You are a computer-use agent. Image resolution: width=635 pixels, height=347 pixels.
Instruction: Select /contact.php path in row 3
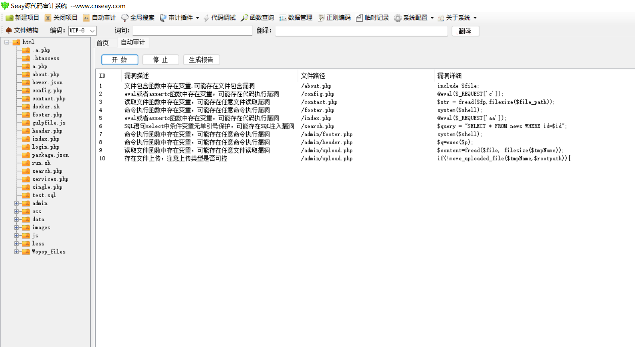(x=319, y=102)
